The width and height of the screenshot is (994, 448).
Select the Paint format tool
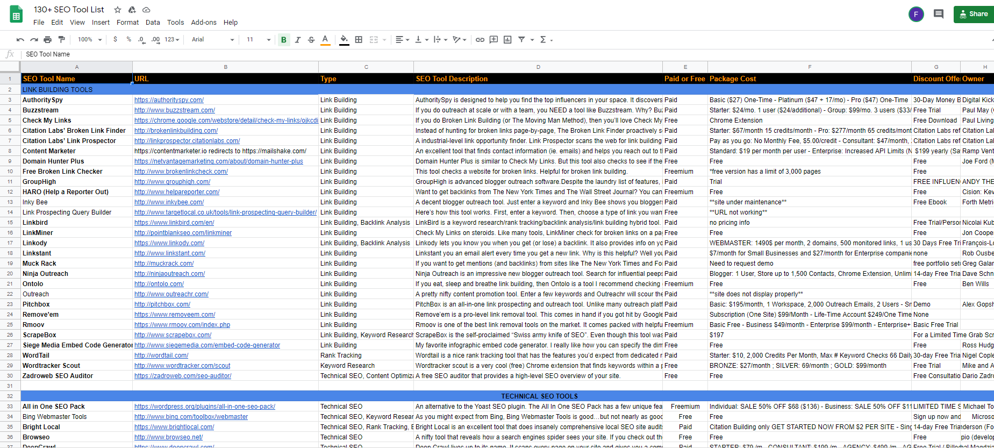(x=61, y=40)
